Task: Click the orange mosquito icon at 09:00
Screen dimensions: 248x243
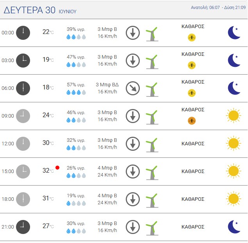Action: coord(192,121)
